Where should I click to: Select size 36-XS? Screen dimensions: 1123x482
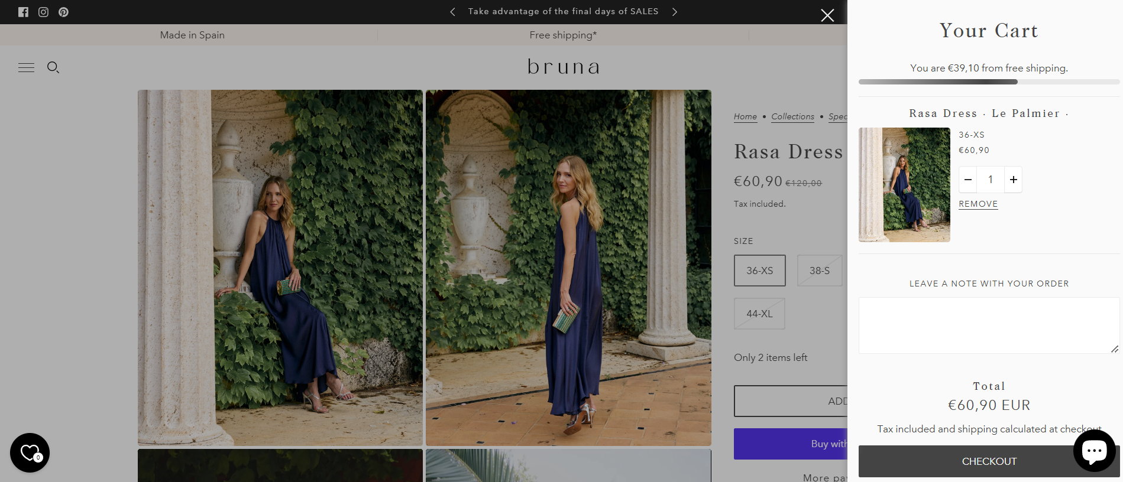point(759,271)
